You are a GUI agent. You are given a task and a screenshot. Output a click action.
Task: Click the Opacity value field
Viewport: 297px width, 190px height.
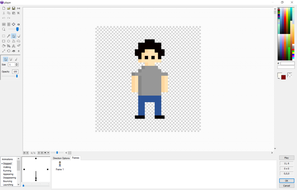pyautogui.click(x=15, y=72)
